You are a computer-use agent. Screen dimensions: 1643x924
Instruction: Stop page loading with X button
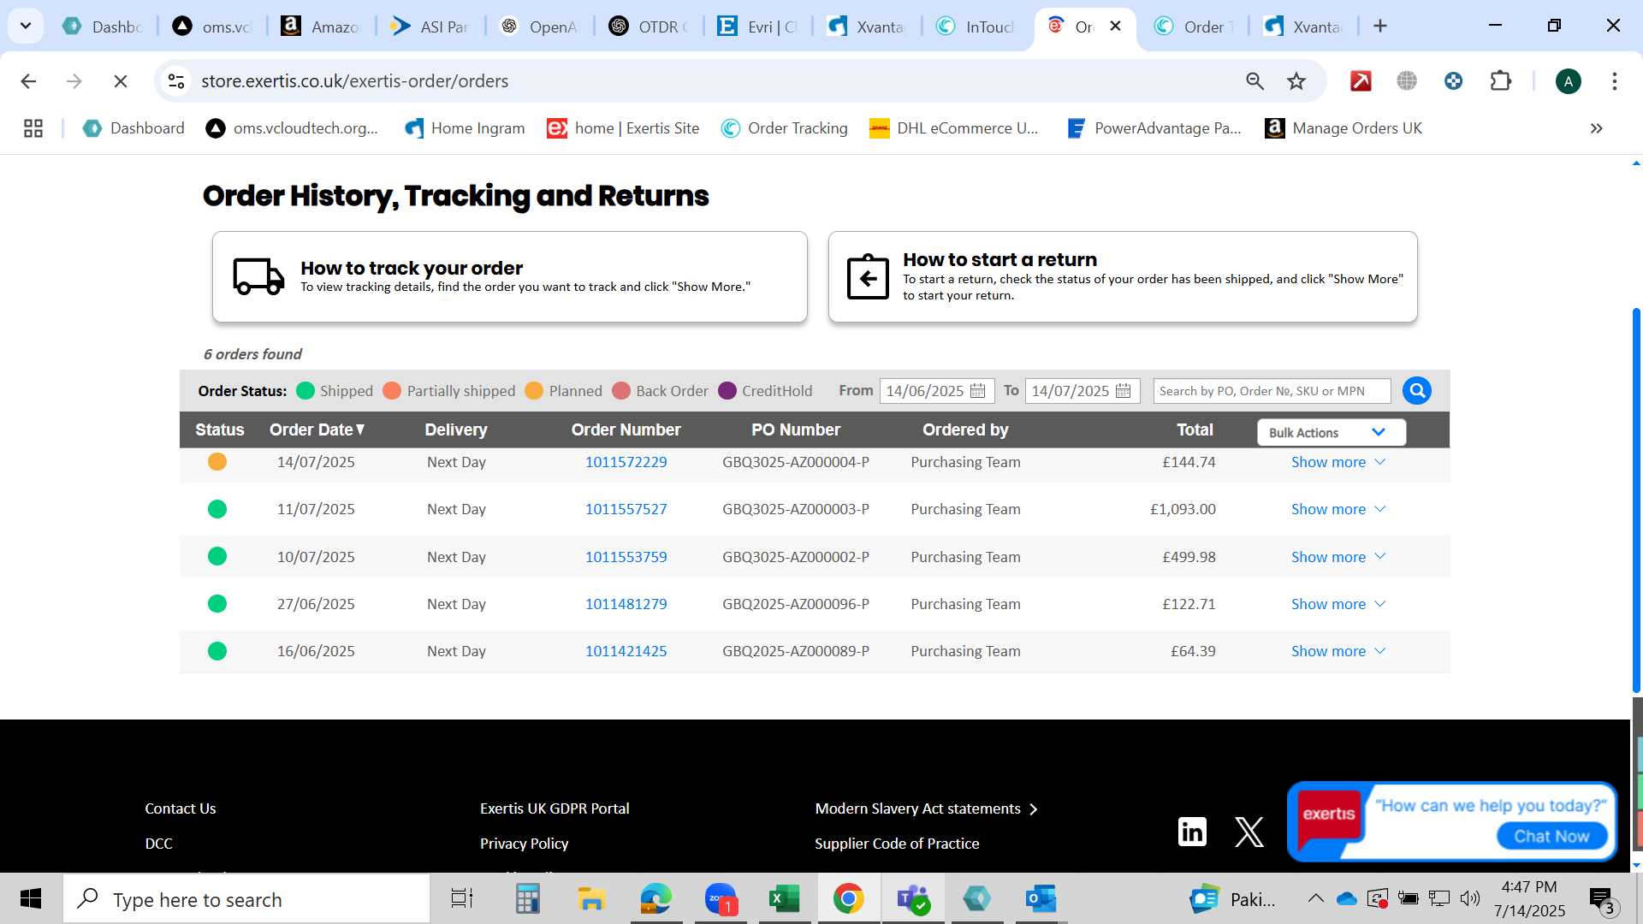point(121,81)
